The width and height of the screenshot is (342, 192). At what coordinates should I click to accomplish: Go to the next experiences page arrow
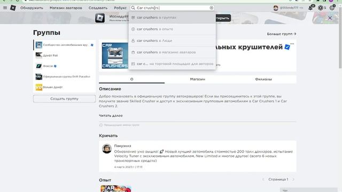coord(293,179)
